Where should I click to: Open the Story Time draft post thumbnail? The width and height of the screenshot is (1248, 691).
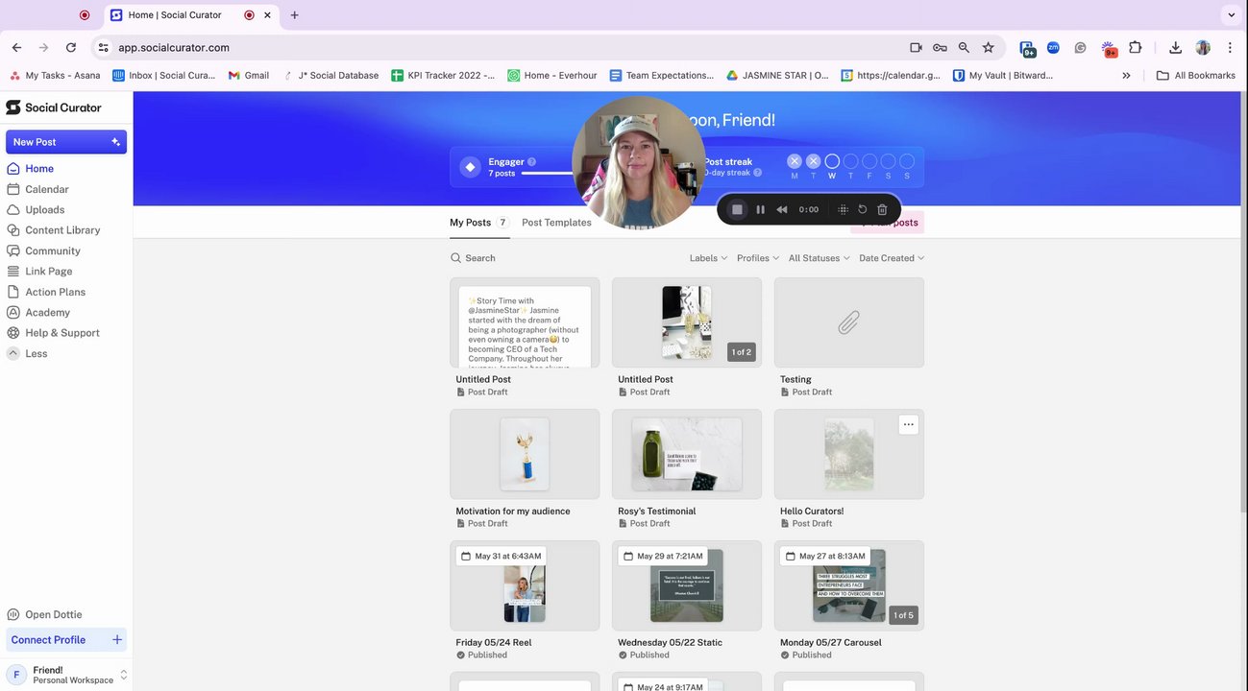coord(525,322)
